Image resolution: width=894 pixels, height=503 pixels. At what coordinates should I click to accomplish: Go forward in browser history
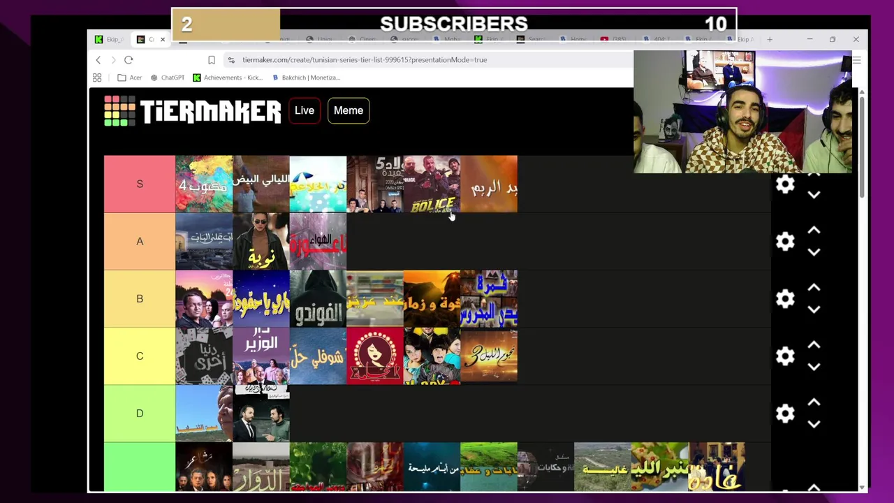[113, 60]
